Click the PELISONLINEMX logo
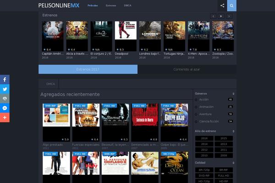 coord(59,5)
